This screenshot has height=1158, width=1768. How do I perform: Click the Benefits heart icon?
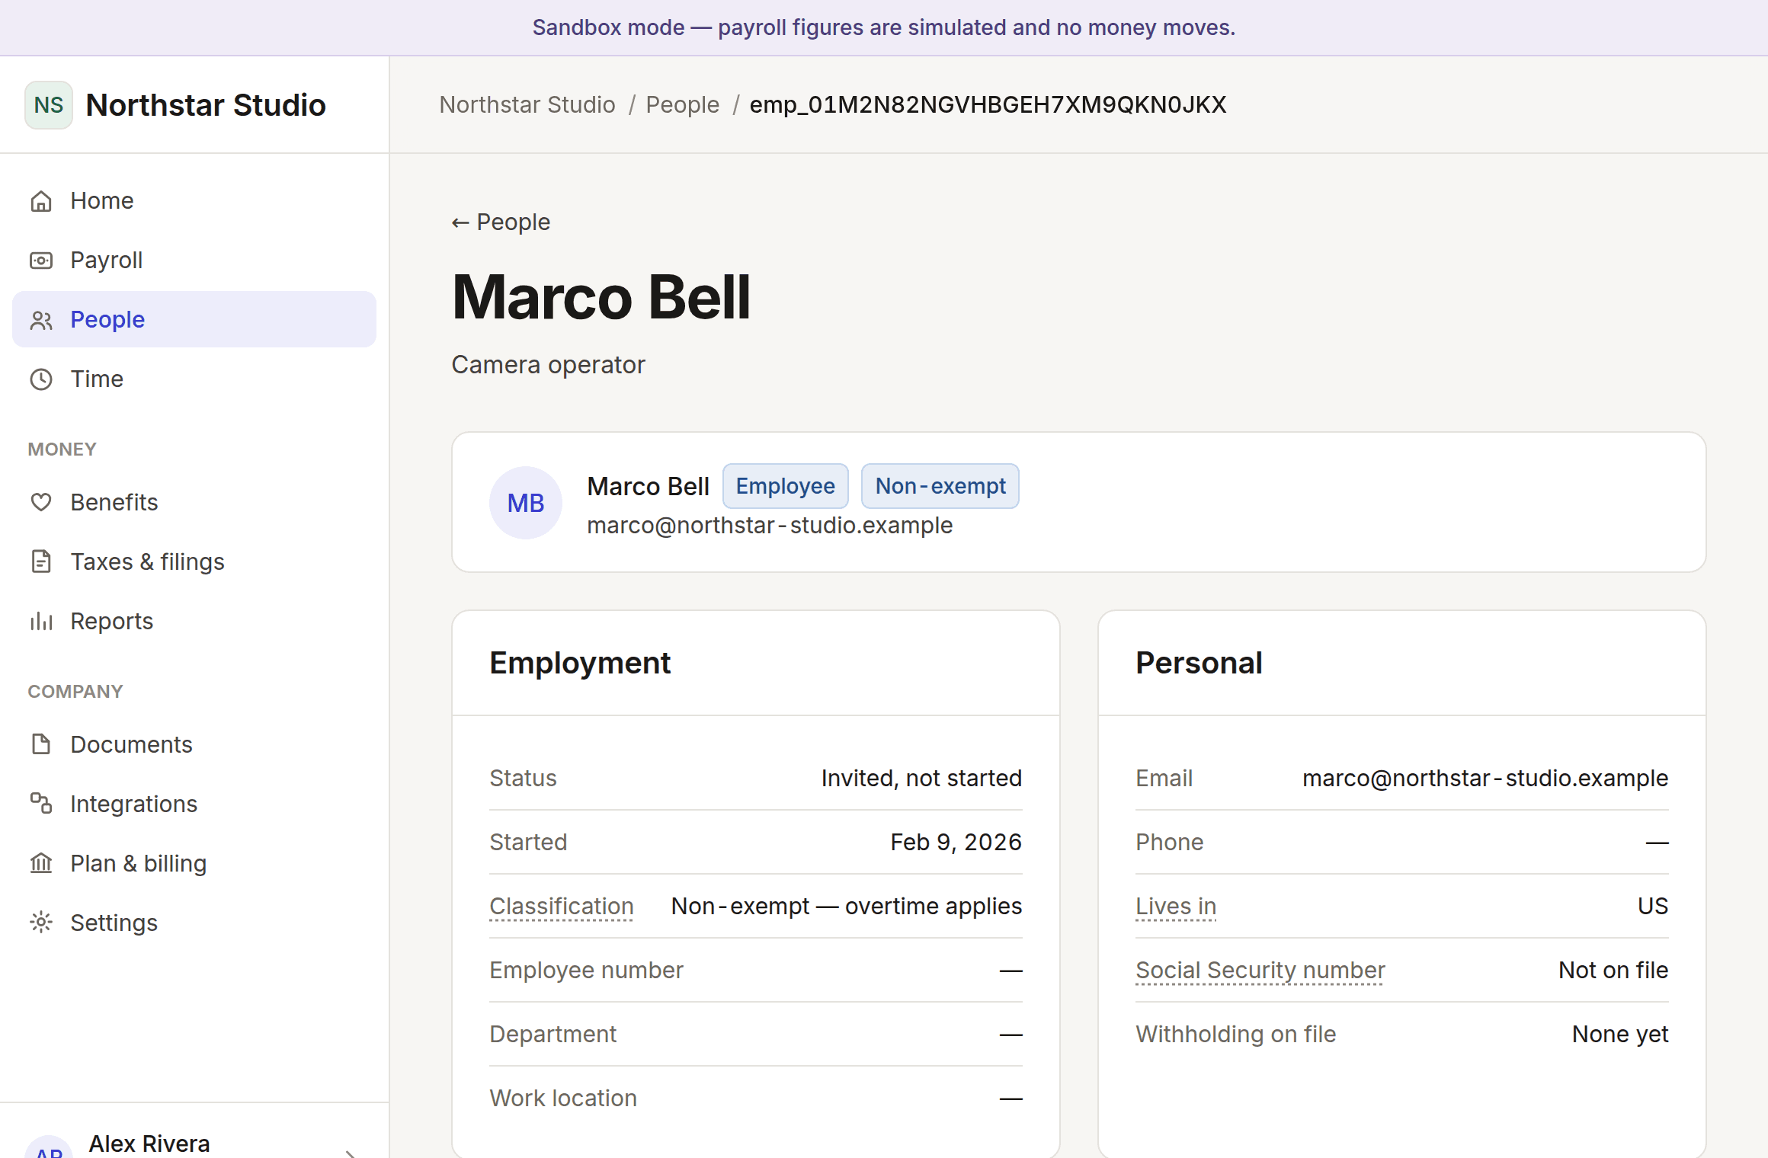[x=41, y=503]
